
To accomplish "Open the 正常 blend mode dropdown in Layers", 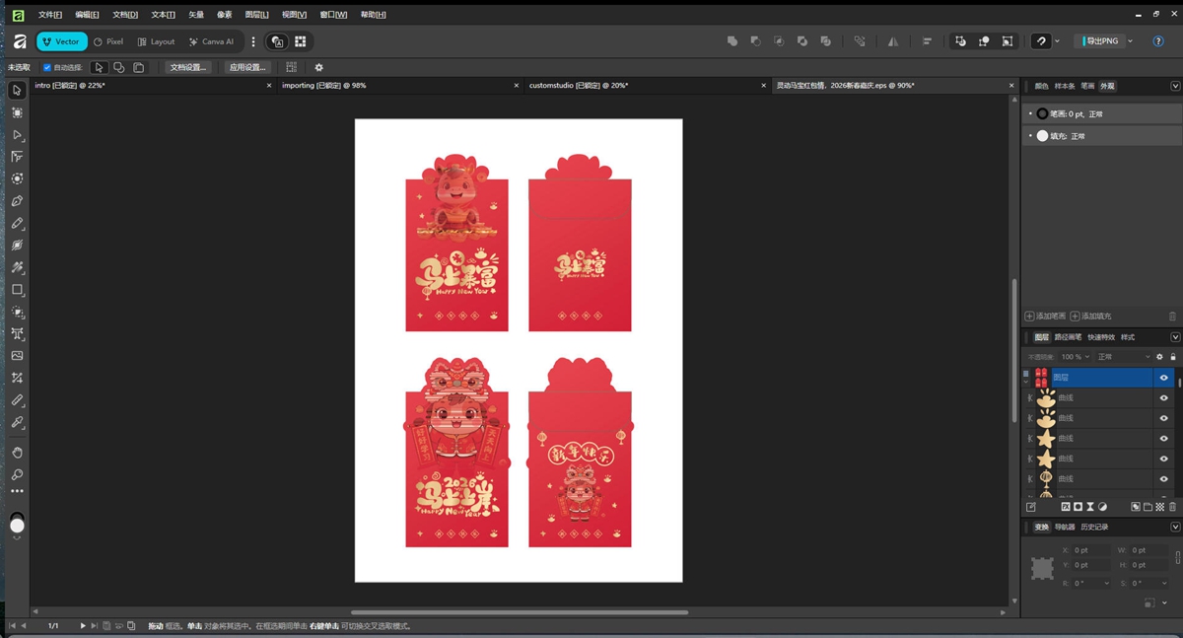I will pyautogui.click(x=1123, y=357).
